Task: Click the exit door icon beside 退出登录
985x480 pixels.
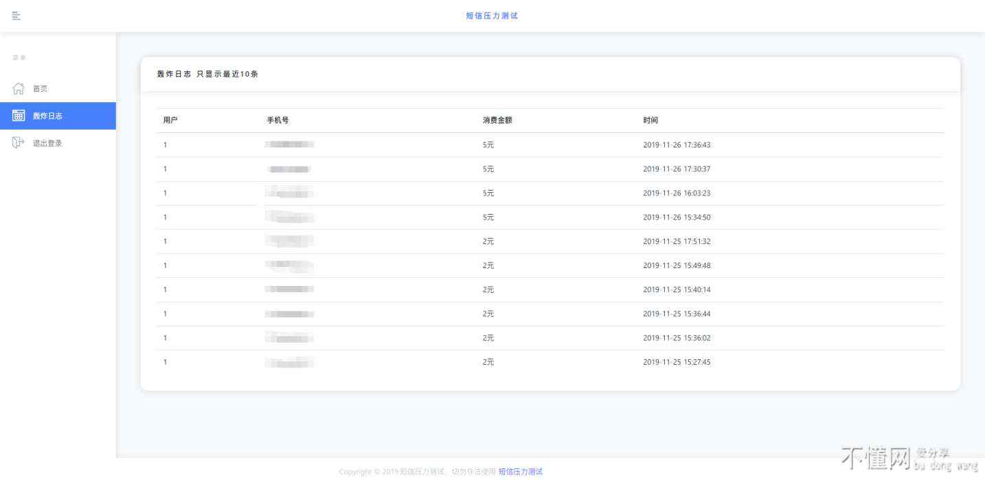Action: click(19, 143)
